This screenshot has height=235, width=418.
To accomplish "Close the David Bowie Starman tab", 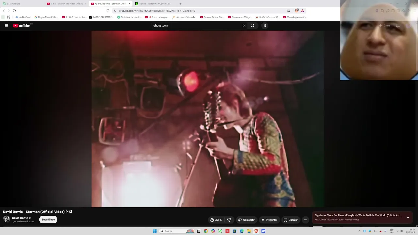I will coord(129,4).
